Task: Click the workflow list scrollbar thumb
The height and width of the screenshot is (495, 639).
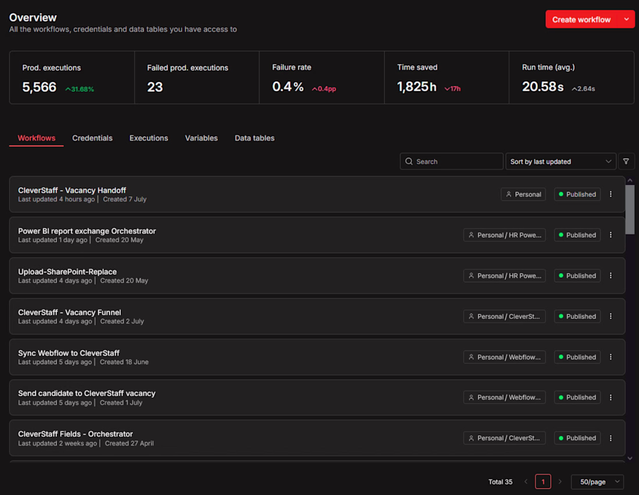Action: pyautogui.click(x=630, y=210)
